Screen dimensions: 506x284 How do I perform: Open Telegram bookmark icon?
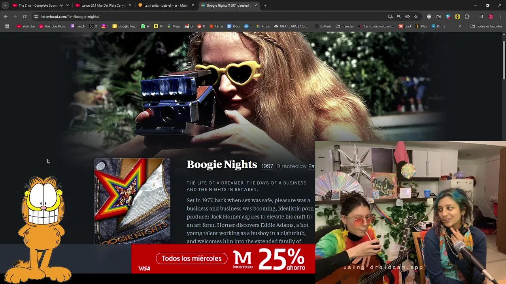click(248, 26)
